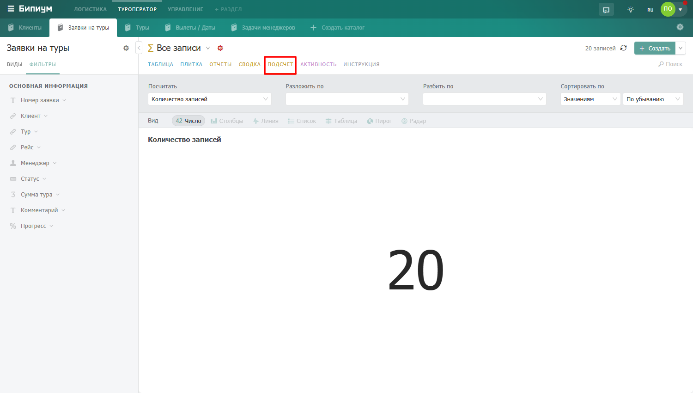Viewport: 693px width, 393px height.
Task: Collapse the left sidebar panel
Action: pyautogui.click(x=139, y=48)
